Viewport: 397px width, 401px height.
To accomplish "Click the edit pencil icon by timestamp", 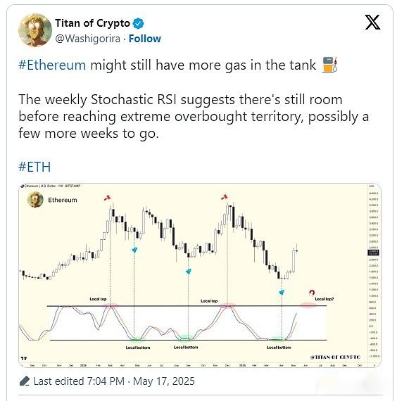I will pos(25,381).
